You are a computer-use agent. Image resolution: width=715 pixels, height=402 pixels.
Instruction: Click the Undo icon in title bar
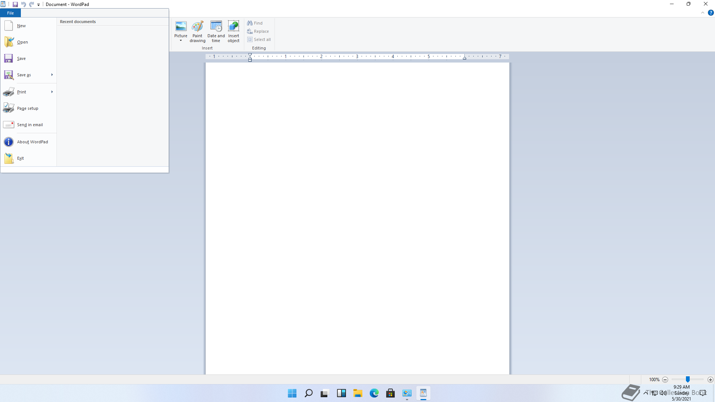23,4
